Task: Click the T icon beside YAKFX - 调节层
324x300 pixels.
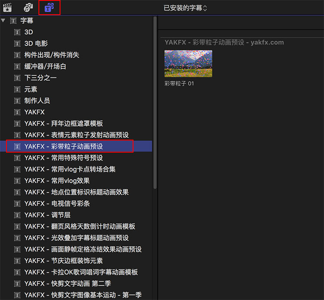Action: coord(17,215)
